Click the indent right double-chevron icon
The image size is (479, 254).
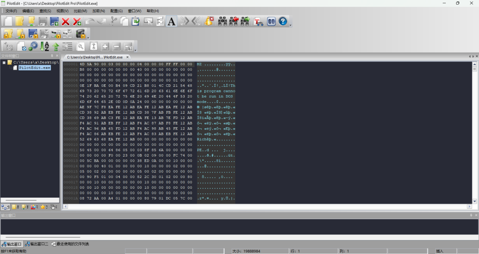[x=184, y=21]
